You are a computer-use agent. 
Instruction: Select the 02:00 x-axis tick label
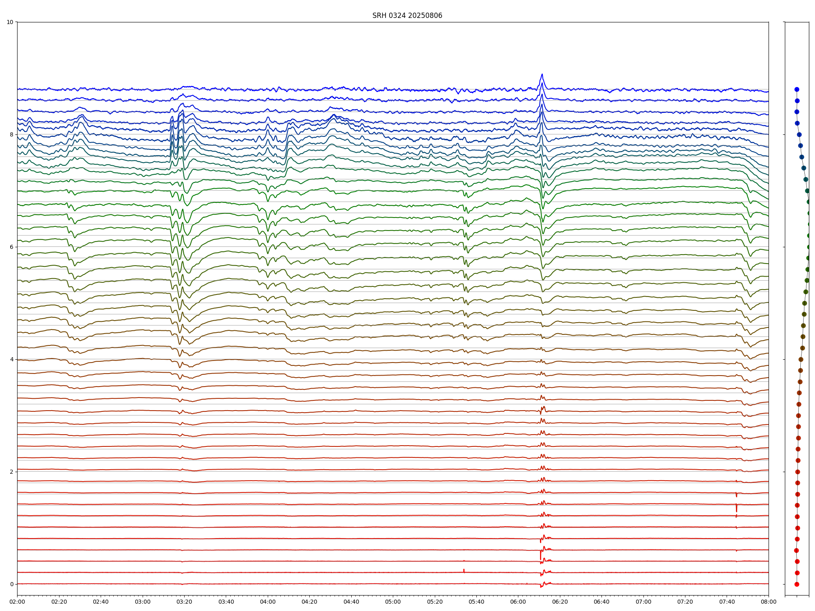click(x=17, y=602)
